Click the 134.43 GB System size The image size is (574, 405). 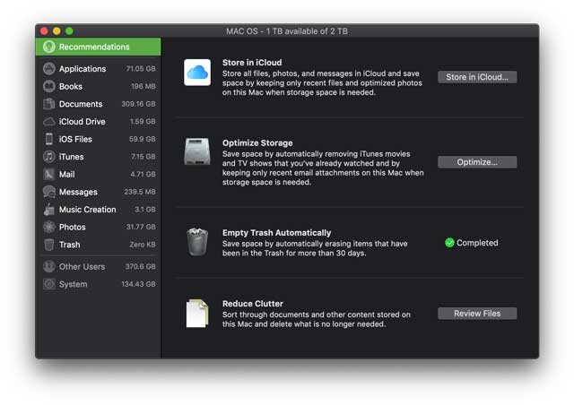[138, 284]
